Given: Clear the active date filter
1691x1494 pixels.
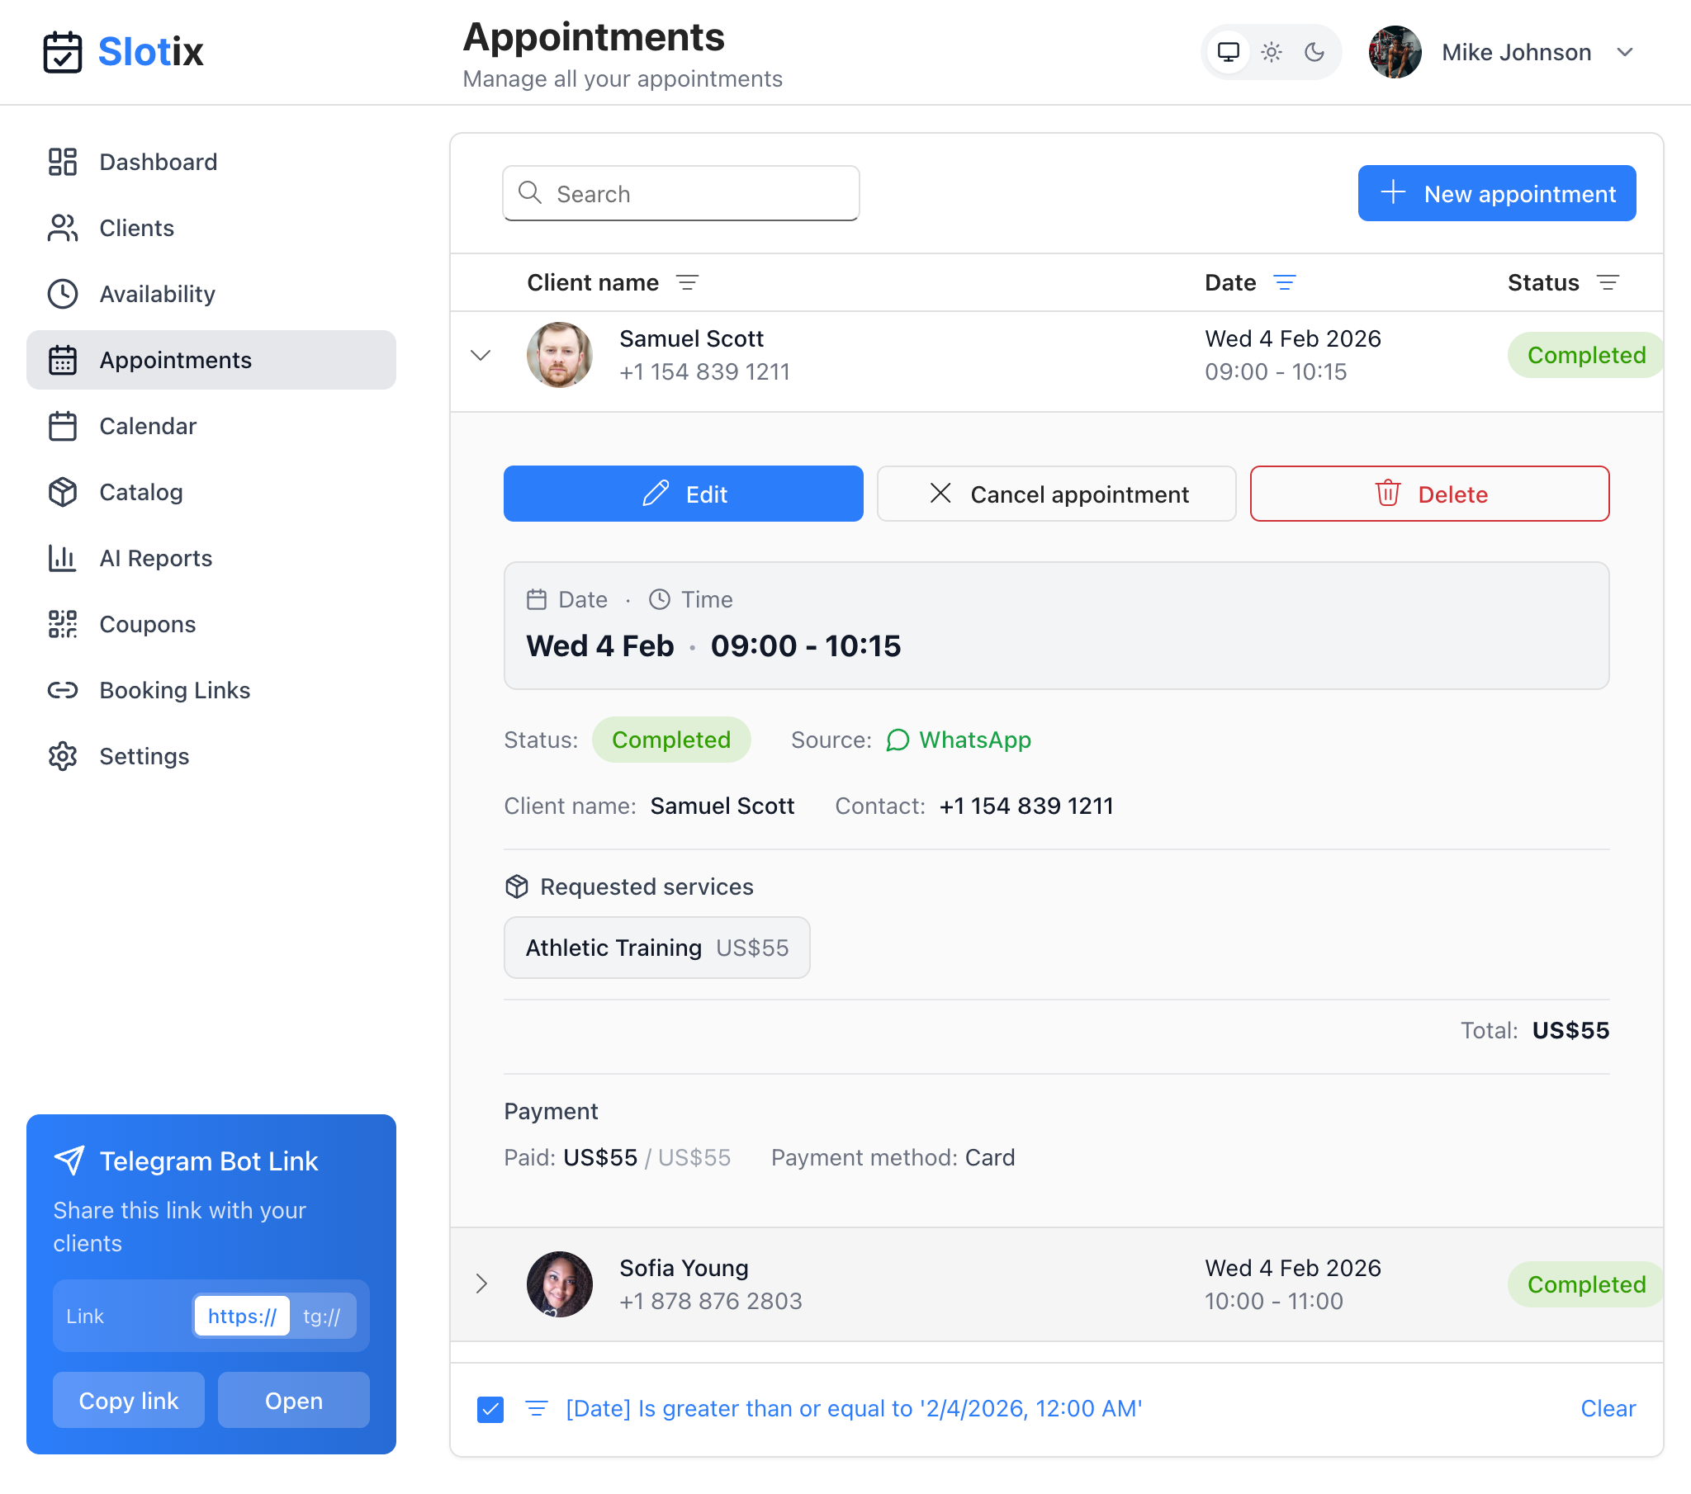Looking at the screenshot, I should (1607, 1408).
